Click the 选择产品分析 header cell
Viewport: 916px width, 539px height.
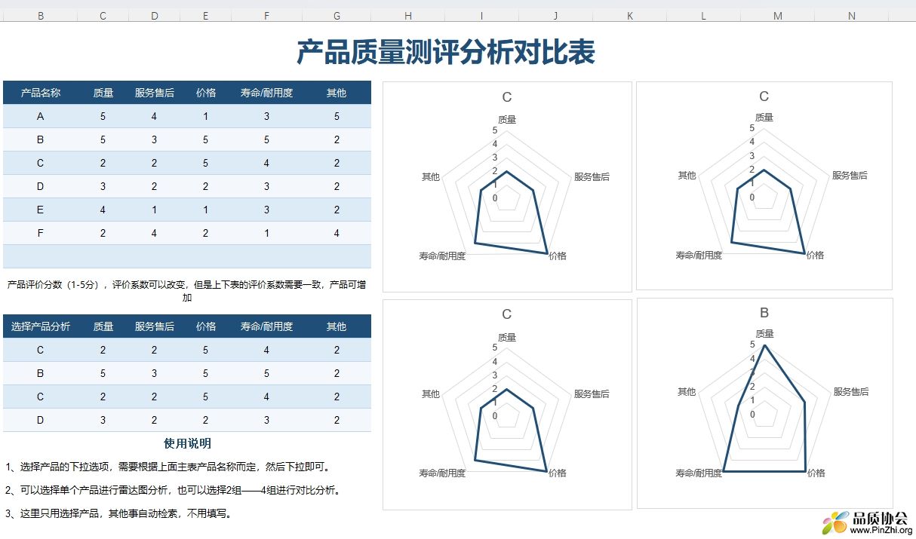click(x=41, y=326)
